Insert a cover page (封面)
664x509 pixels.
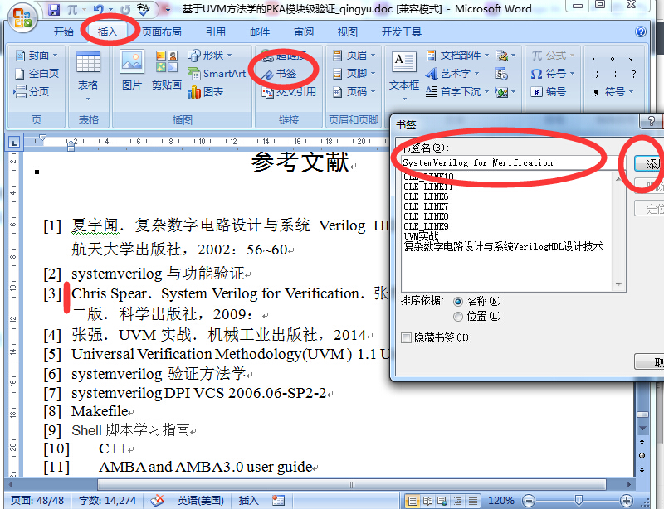click(x=37, y=55)
